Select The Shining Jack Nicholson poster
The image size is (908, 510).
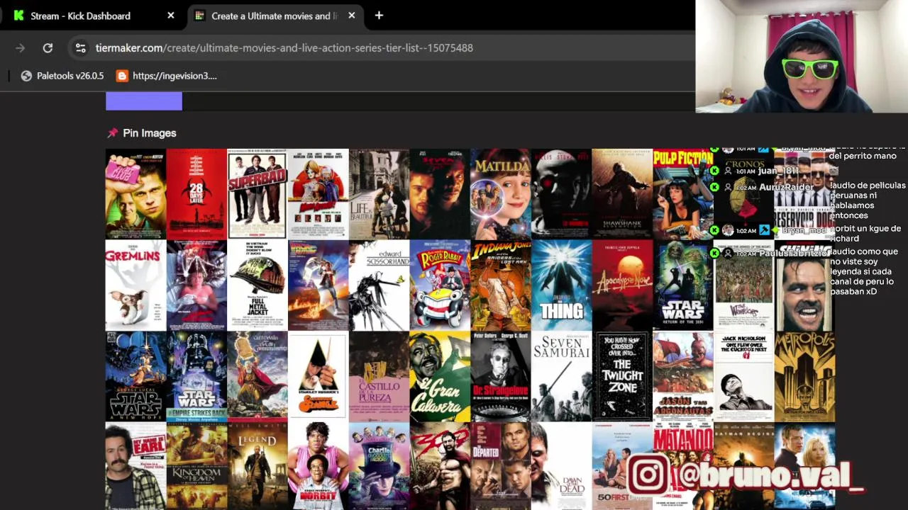(804, 285)
